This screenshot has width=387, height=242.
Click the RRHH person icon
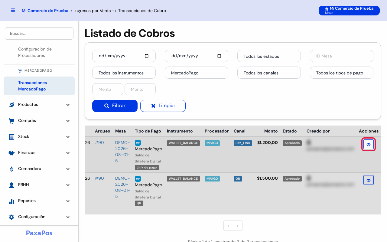11,185
